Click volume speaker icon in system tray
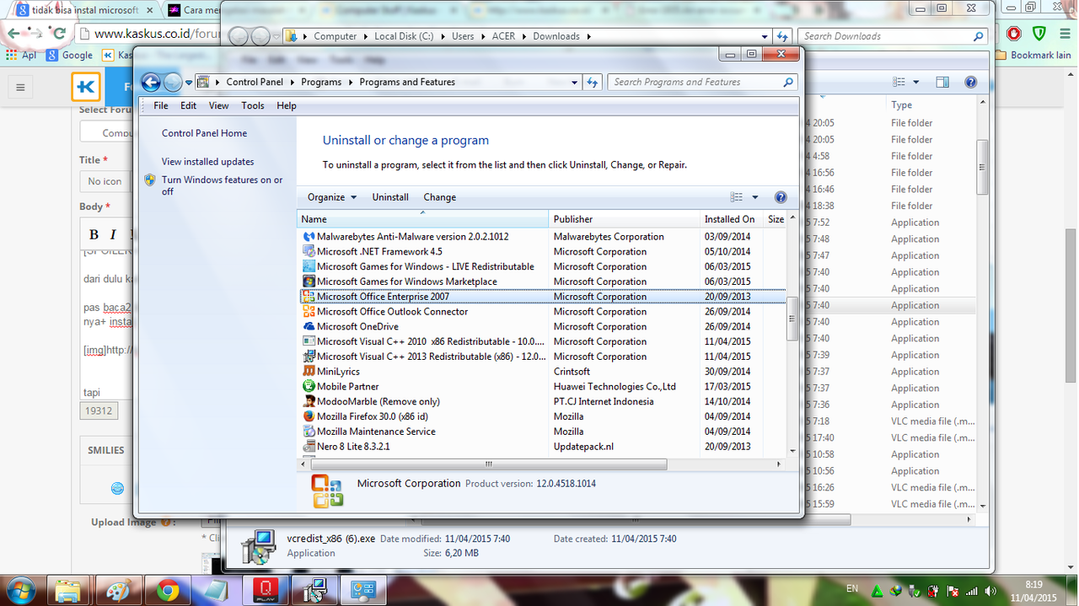This screenshot has width=1079, height=606. coord(990,591)
